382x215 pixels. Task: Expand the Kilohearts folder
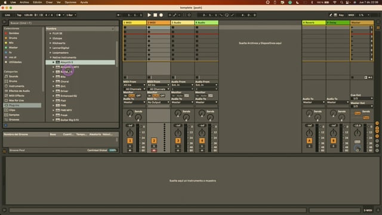(x=50, y=43)
